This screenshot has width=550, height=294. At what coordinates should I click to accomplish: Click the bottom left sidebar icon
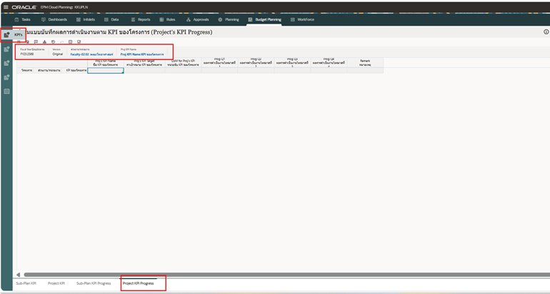7,92
